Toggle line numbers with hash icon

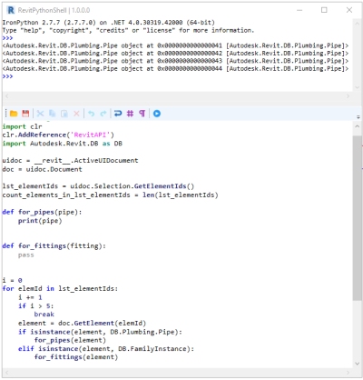[130, 114]
